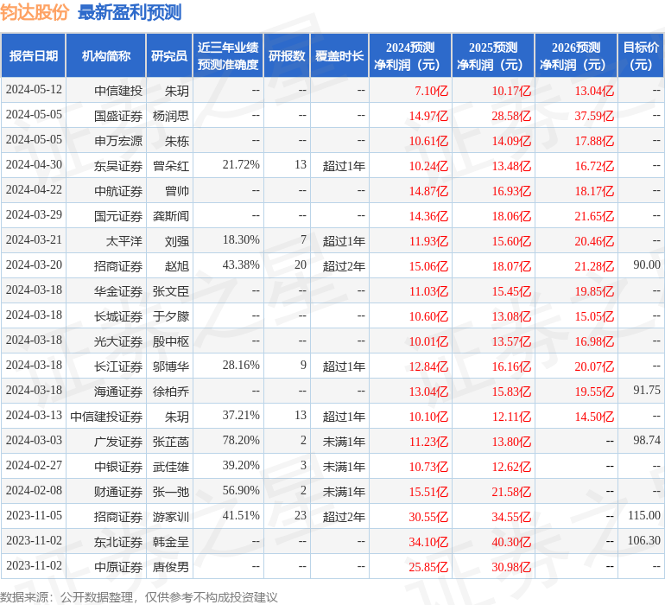
Task: Click researcher 龚斯闻
Action: tap(171, 216)
